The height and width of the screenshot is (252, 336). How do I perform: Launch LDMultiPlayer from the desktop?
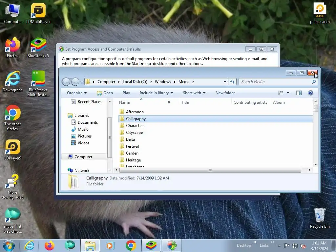(x=38, y=13)
